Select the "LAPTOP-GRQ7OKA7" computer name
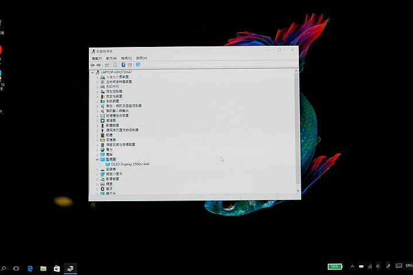The width and height of the screenshot is (413, 275). 116,72
